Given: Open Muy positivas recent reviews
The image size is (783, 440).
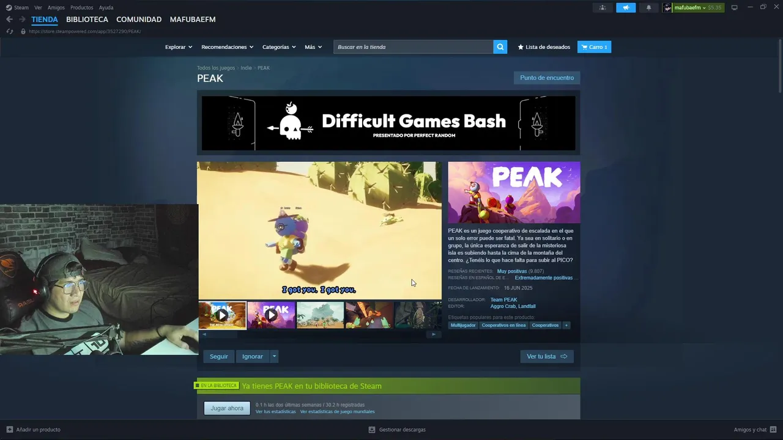Looking at the screenshot, I should pos(512,271).
